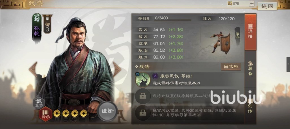Switch to the 详情 details tab
Screen dimensions: 290x129
click(250, 32)
